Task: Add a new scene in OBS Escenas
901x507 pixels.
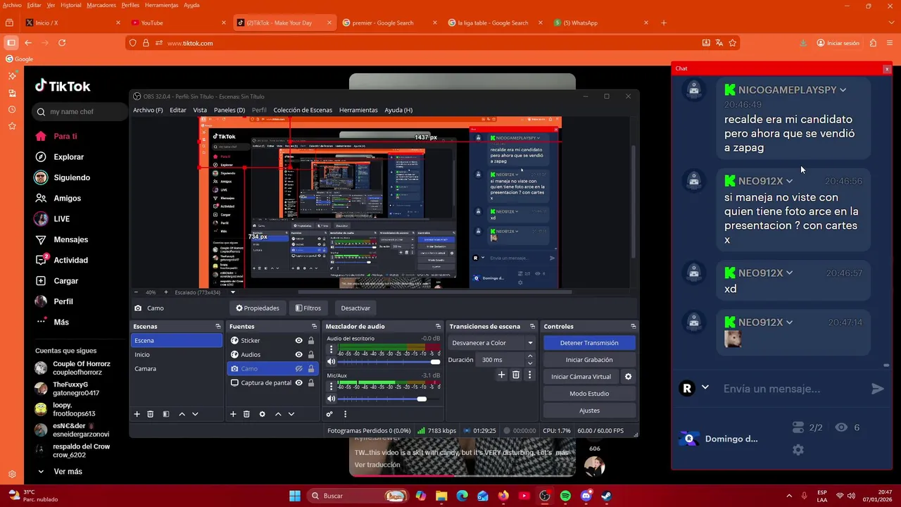Action: point(137,414)
